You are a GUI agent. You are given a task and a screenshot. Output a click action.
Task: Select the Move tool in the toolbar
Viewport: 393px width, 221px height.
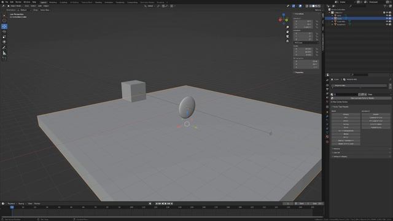[4, 26]
